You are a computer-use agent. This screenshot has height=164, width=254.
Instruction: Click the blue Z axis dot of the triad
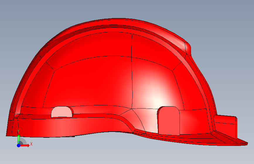click(19, 145)
